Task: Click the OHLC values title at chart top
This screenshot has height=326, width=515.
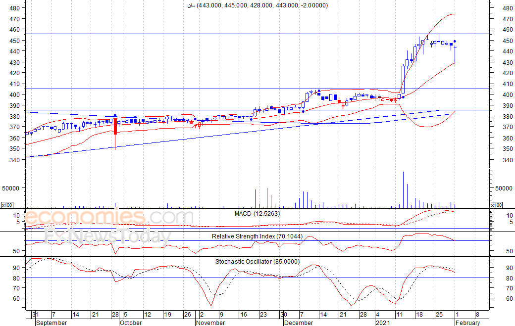Action: [257, 5]
